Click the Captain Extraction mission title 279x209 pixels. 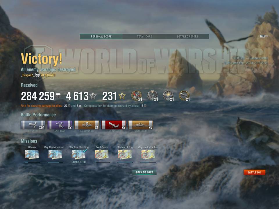(x=148, y=147)
